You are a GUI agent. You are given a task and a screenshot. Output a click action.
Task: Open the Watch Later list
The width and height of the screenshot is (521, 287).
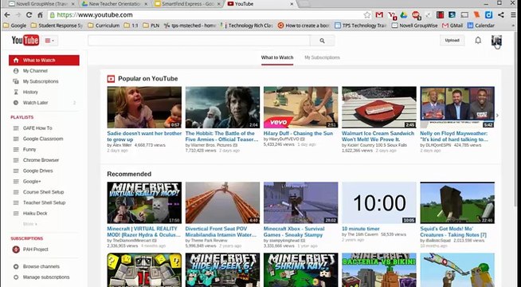(x=35, y=103)
